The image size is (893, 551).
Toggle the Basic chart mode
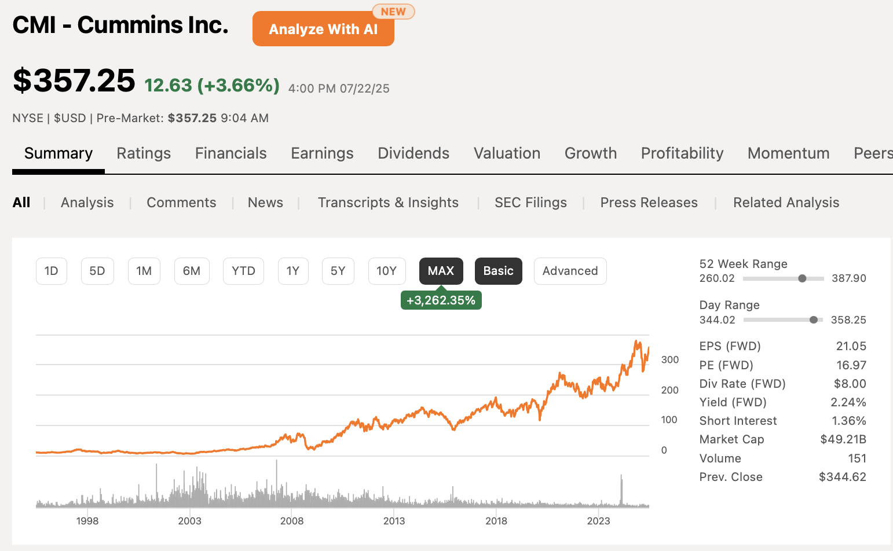click(498, 270)
